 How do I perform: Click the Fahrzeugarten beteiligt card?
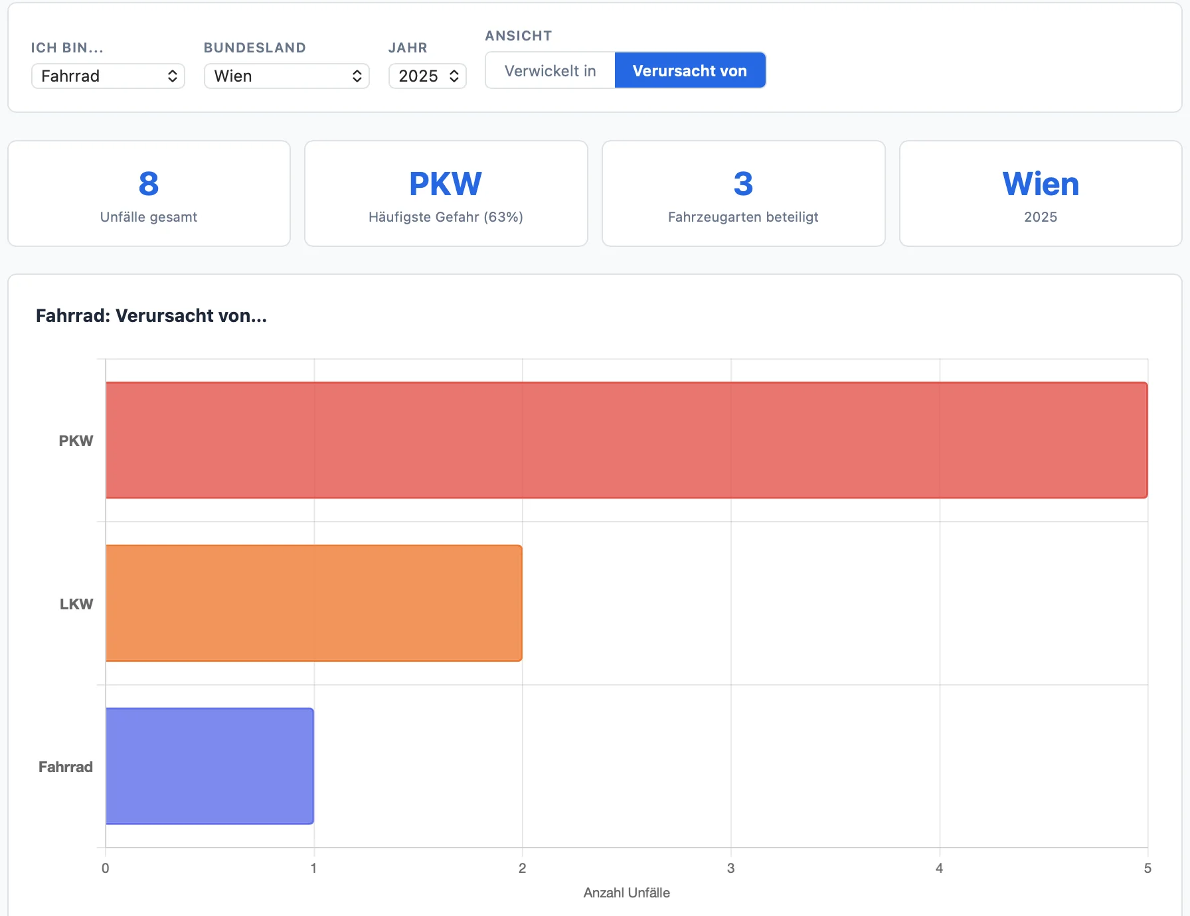click(743, 193)
